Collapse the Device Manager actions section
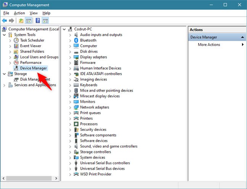 click(x=242, y=37)
